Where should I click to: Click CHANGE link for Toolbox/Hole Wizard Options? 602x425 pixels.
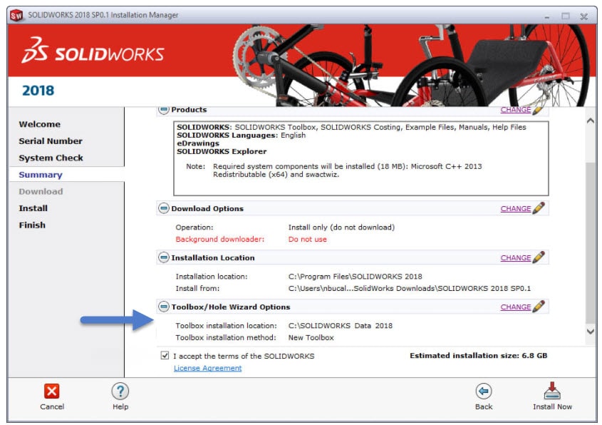(x=516, y=307)
